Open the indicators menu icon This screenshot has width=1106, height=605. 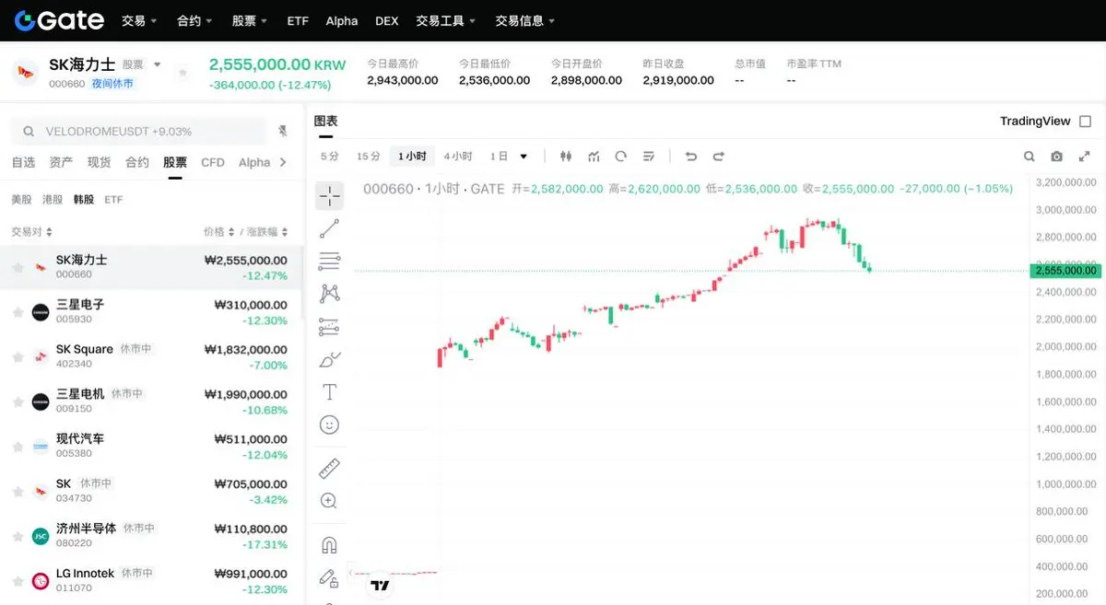coord(594,157)
